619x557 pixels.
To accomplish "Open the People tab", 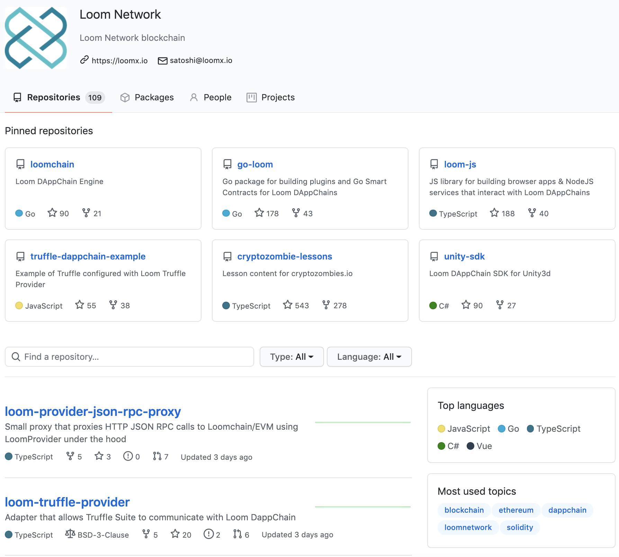I will click(210, 97).
